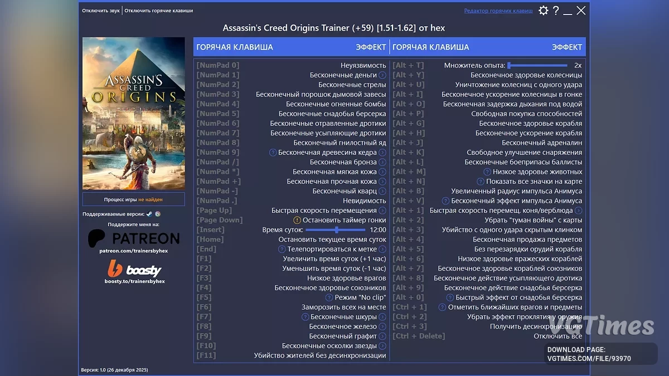This screenshot has height=376, width=669.
Task: Expand arrow after Бесконечная древесина кедра
Action: coord(382,153)
